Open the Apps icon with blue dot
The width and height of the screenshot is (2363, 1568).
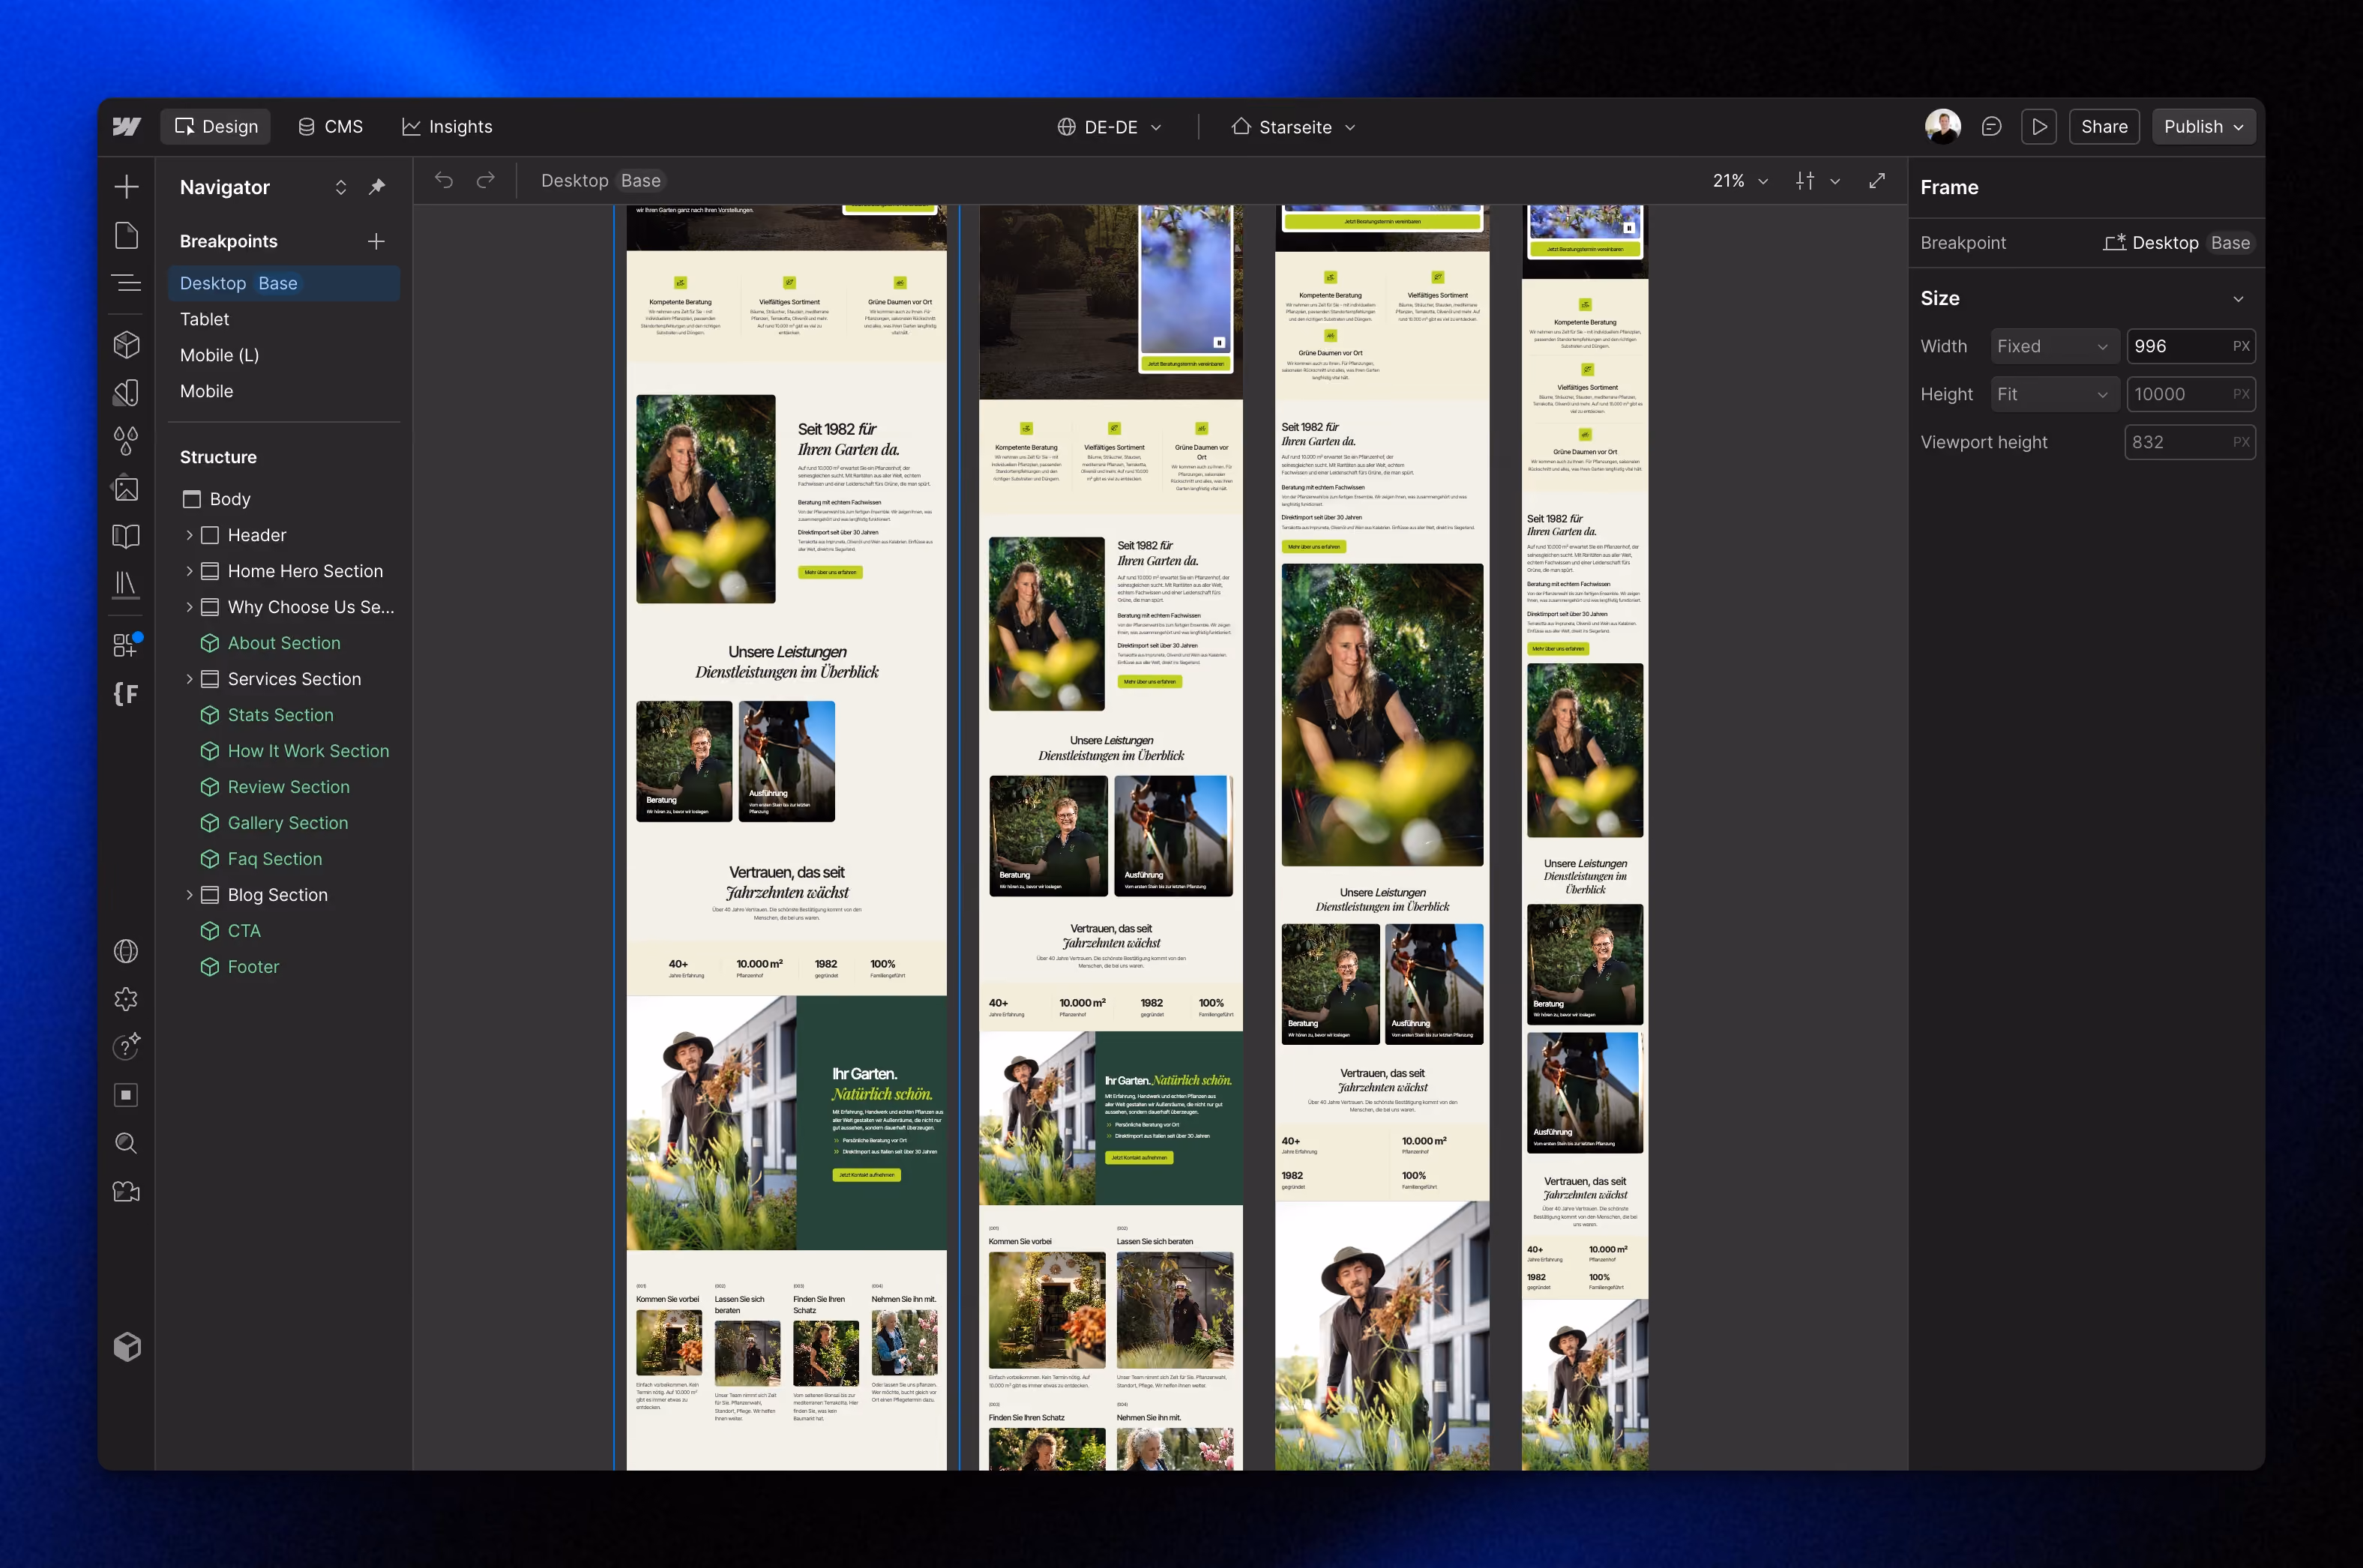[x=126, y=644]
